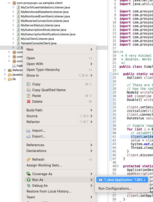Expand the MyCertificateValidationListener.java node

tap(13, 7)
